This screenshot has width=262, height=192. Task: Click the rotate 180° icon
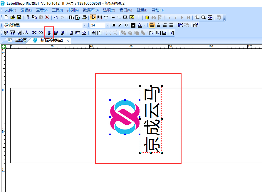(x=56, y=33)
